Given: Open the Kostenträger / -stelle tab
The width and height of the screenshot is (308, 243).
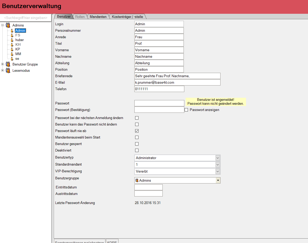Looking at the screenshot, I should coord(127,17).
